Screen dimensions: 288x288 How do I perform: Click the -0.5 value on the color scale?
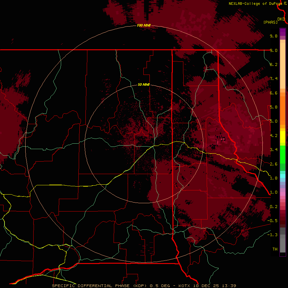point(272,221)
